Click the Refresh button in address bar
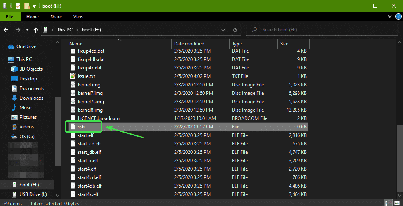This screenshot has width=403, height=206. [235, 30]
